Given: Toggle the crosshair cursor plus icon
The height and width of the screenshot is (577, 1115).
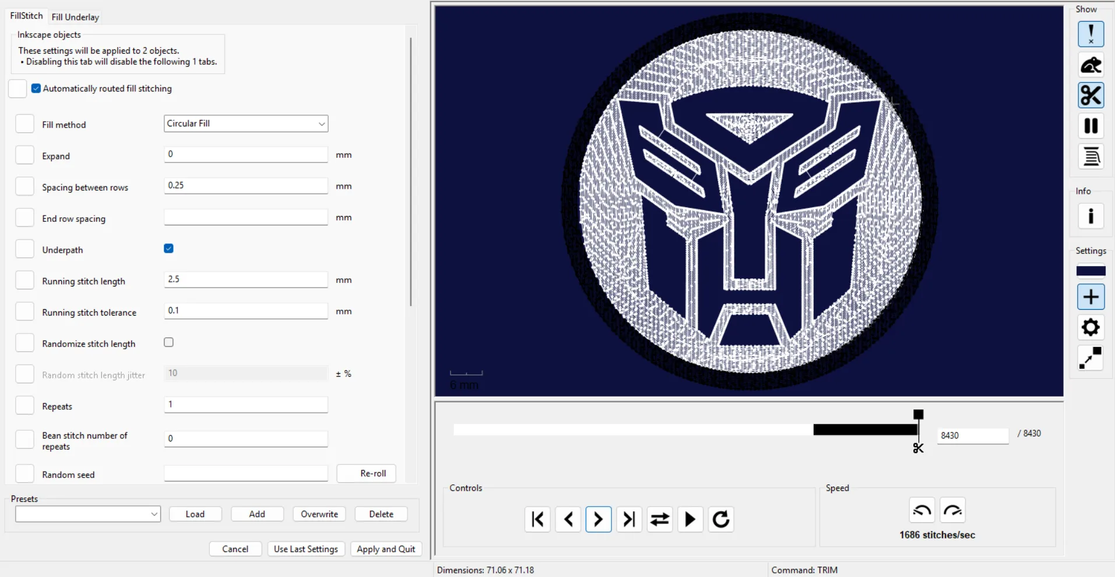Looking at the screenshot, I should [x=1091, y=297].
